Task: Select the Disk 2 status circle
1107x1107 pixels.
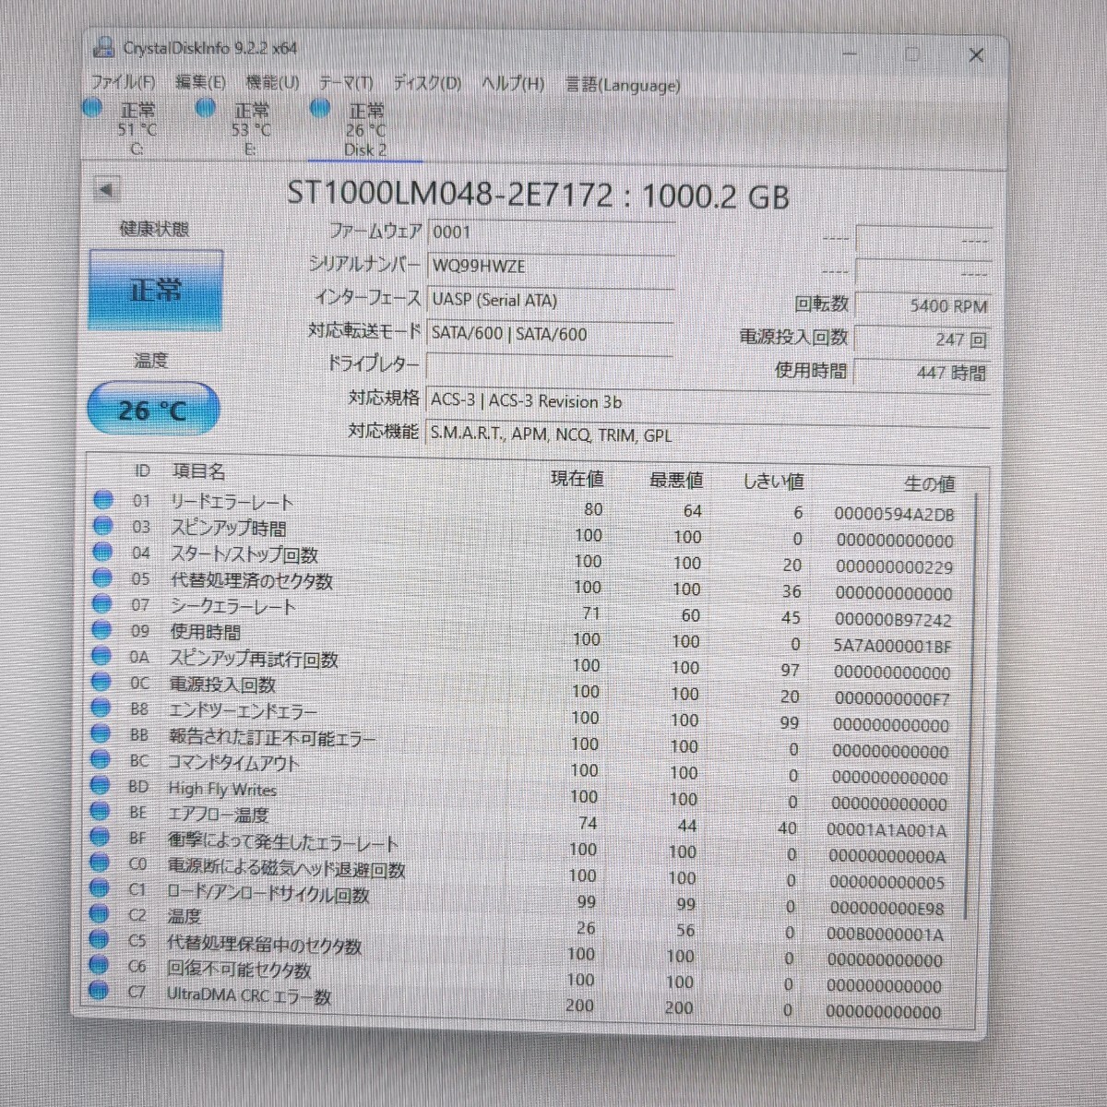Action: 320,109
